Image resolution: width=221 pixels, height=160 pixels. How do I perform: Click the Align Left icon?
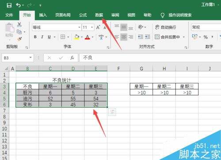pos(117,37)
